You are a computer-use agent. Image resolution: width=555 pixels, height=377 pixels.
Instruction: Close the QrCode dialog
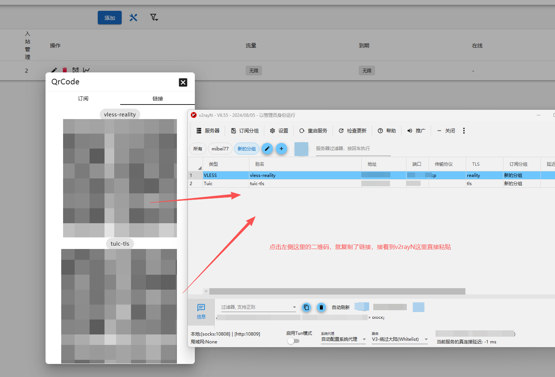[183, 82]
